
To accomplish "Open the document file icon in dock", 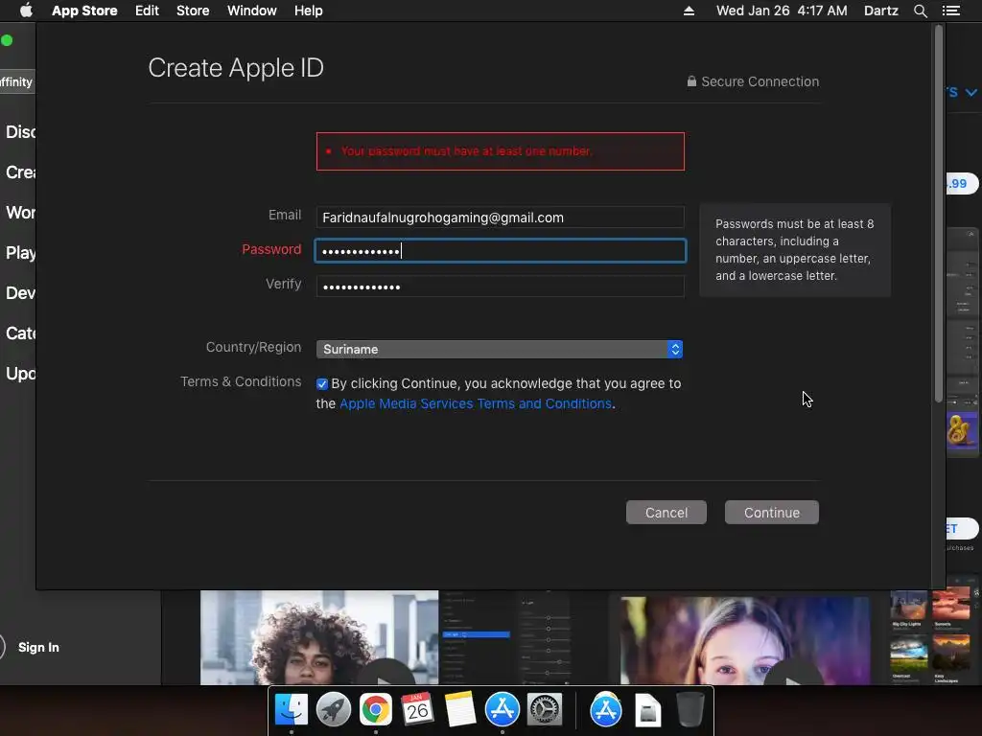I will (647, 710).
